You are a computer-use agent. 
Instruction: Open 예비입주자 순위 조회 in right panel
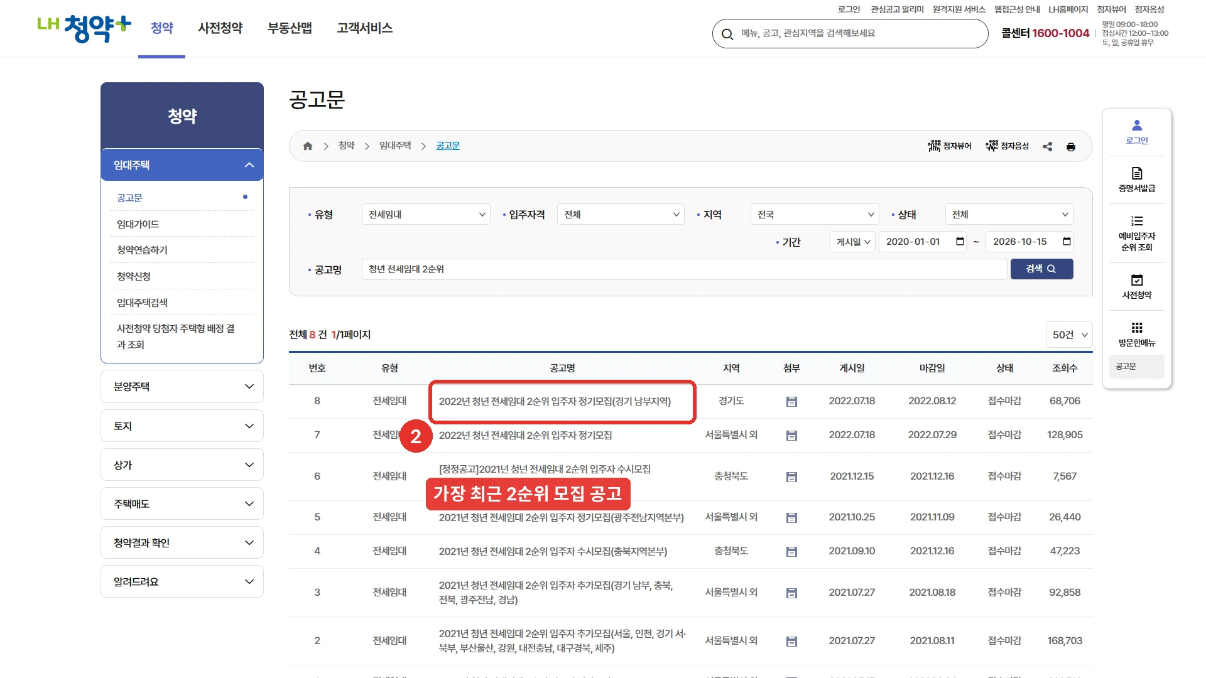click(x=1137, y=233)
